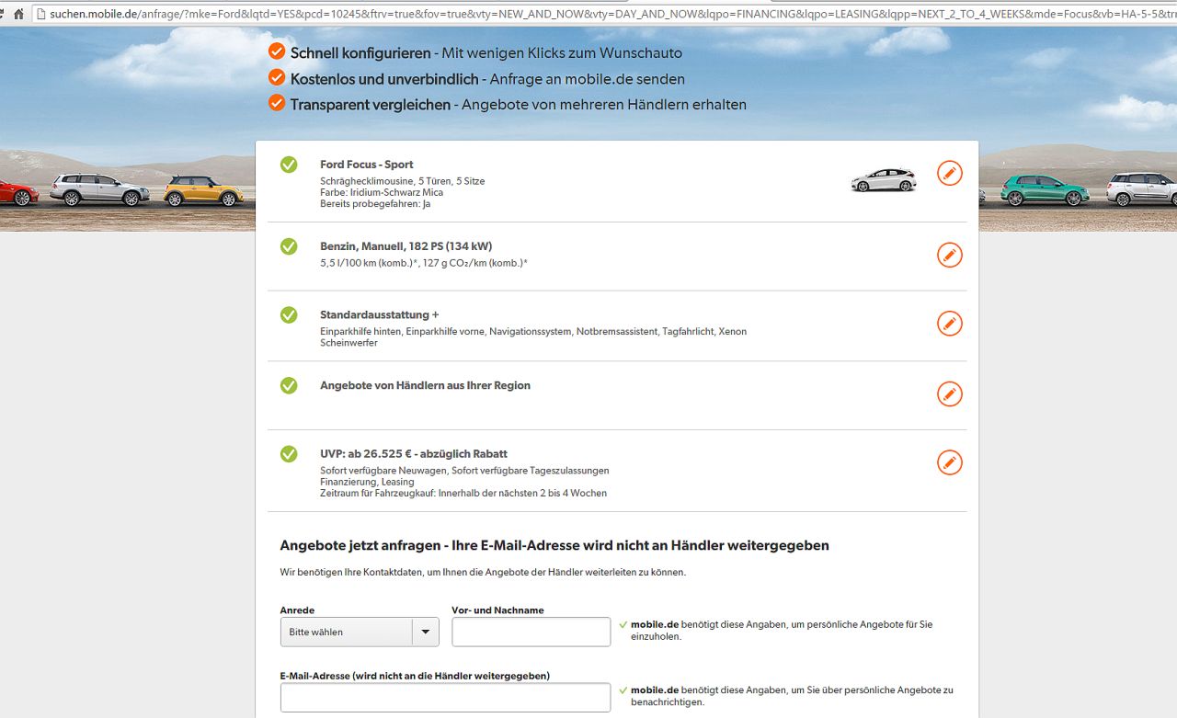Click the E-Mail-Adresse field label

(x=415, y=676)
